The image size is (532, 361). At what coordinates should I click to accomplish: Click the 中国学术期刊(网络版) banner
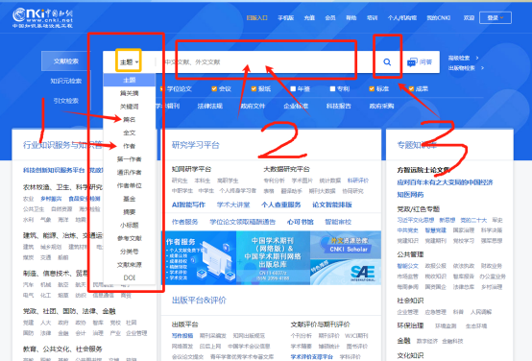pyautogui.click(x=273, y=258)
